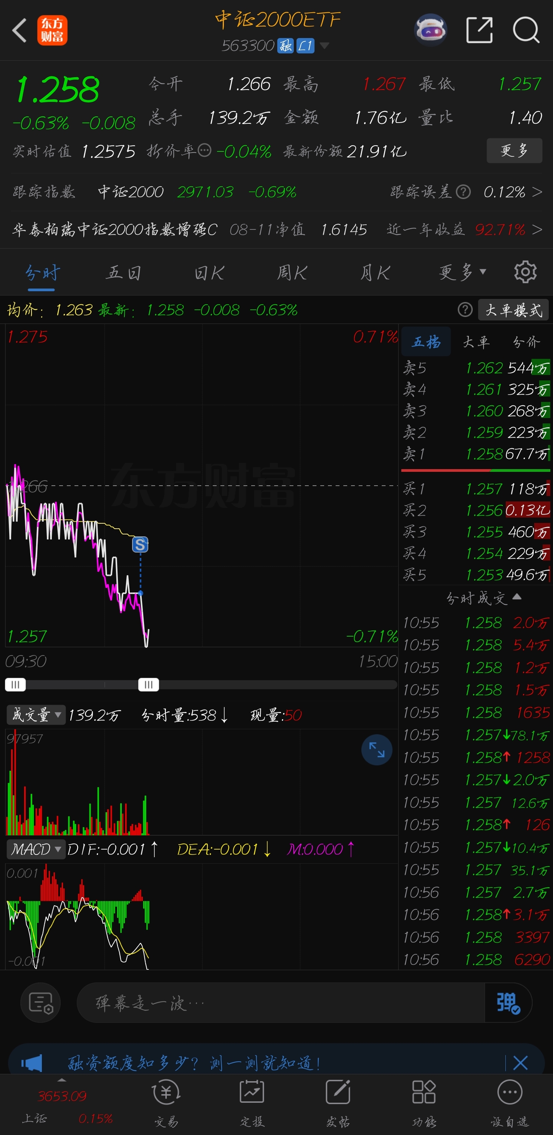Open 跟踪误差 0.12% detail chevron
Screen dimensions: 553x1135
537,192
